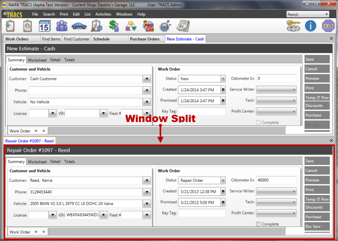Expand the phone 3129453440 dropdown
This screenshot has width=338, height=241.
point(147,192)
